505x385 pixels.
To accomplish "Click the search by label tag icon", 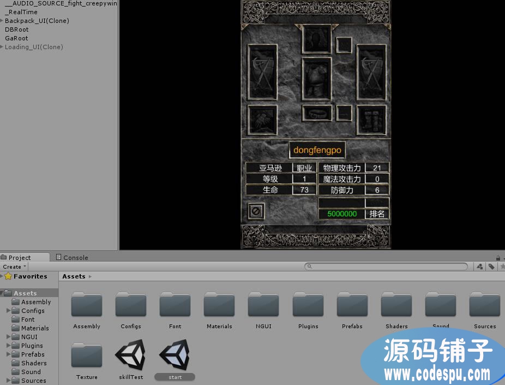I will tap(491, 266).
